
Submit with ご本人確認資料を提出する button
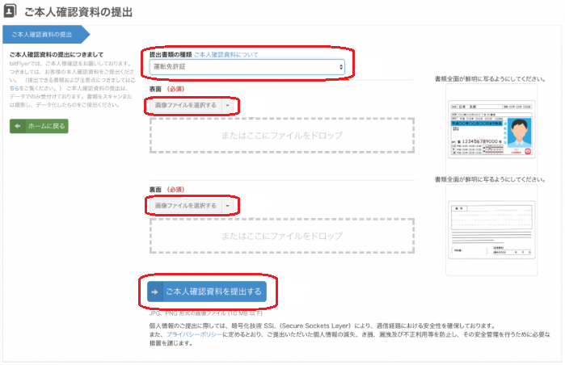pos(207,292)
